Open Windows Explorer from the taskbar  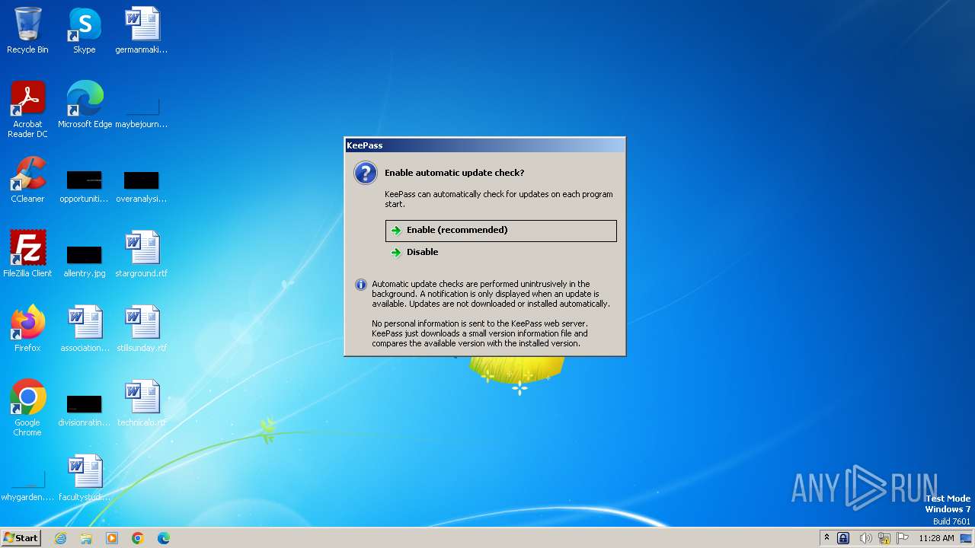point(86,538)
